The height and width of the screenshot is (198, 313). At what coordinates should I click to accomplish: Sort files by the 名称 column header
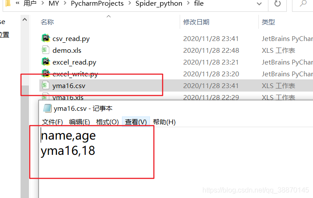pyautogui.click(x=47, y=22)
